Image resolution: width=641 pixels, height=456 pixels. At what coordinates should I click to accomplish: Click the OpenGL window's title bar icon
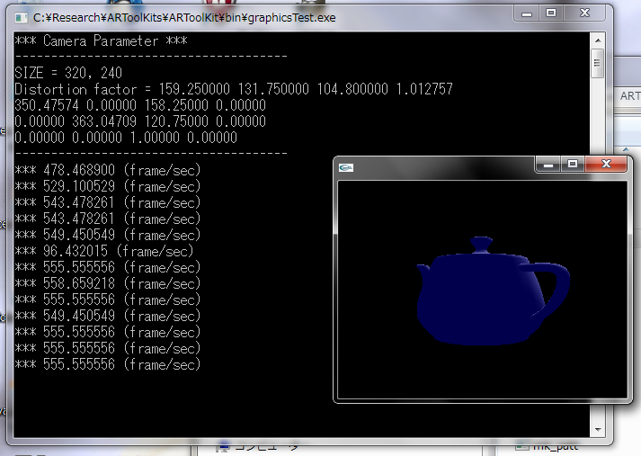tap(346, 167)
